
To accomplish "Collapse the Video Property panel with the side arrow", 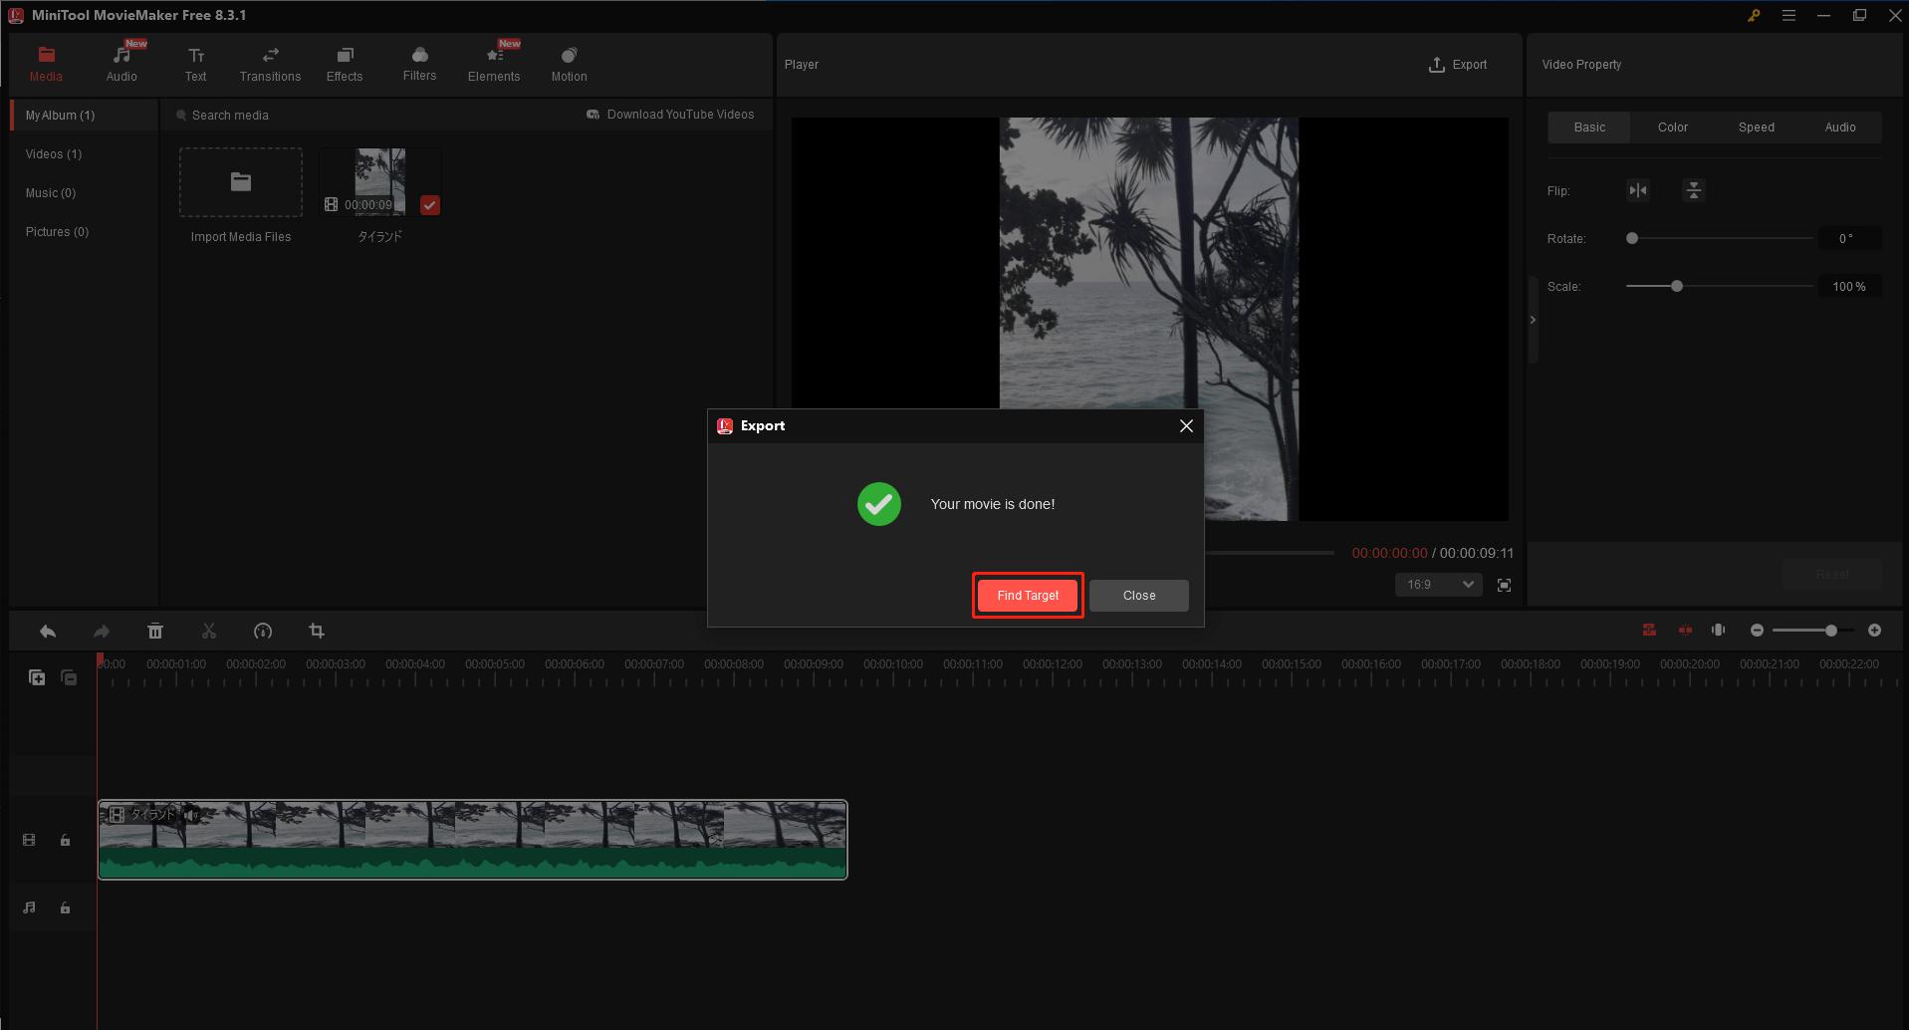I will coord(1533,320).
